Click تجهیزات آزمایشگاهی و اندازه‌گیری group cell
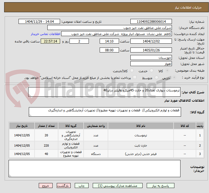Viewport: 209px width, 193px height. point(71,135)
